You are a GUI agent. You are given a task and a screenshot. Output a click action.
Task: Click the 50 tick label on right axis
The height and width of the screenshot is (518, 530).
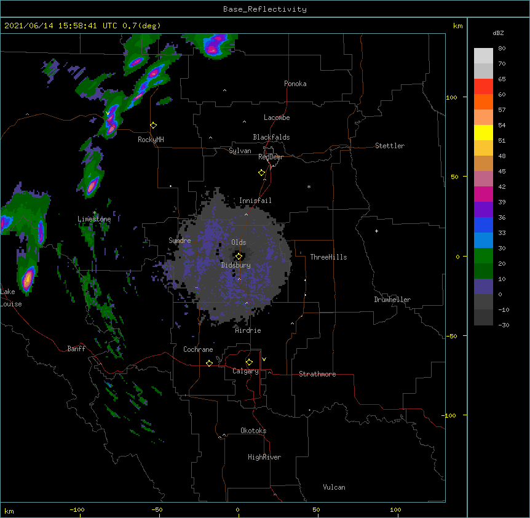coord(454,177)
